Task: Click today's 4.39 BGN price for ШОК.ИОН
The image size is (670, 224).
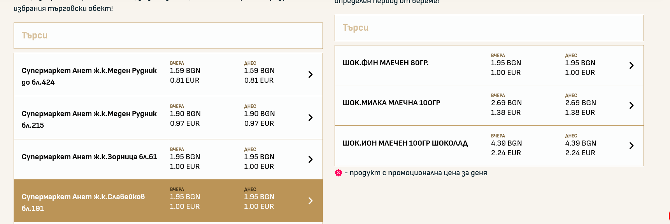Action: [x=581, y=143]
